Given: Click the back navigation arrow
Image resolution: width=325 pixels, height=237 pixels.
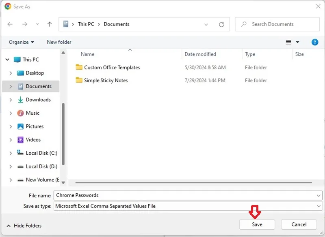Looking at the screenshot, I should [x=10, y=24].
